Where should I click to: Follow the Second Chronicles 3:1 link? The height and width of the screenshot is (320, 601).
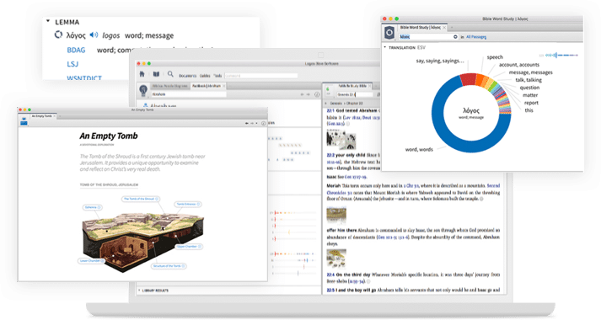click(x=414, y=189)
